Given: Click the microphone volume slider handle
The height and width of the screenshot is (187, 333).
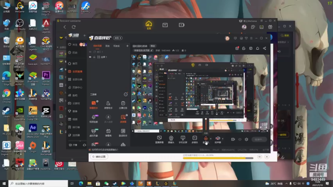Looking at the screenshot, I should pos(206,119).
